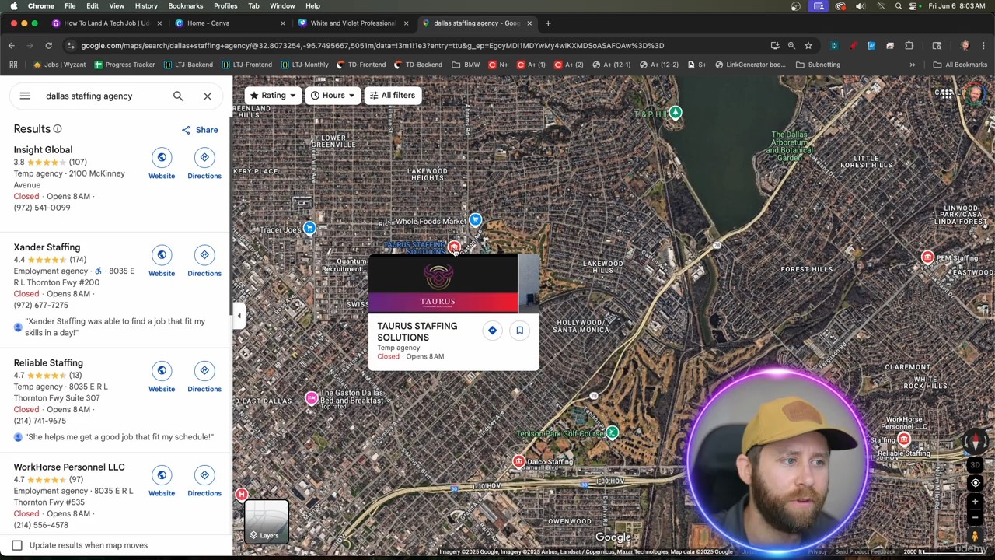This screenshot has width=995, height=560.
Task: Zoom in on the map
Action: coord(975,502)
